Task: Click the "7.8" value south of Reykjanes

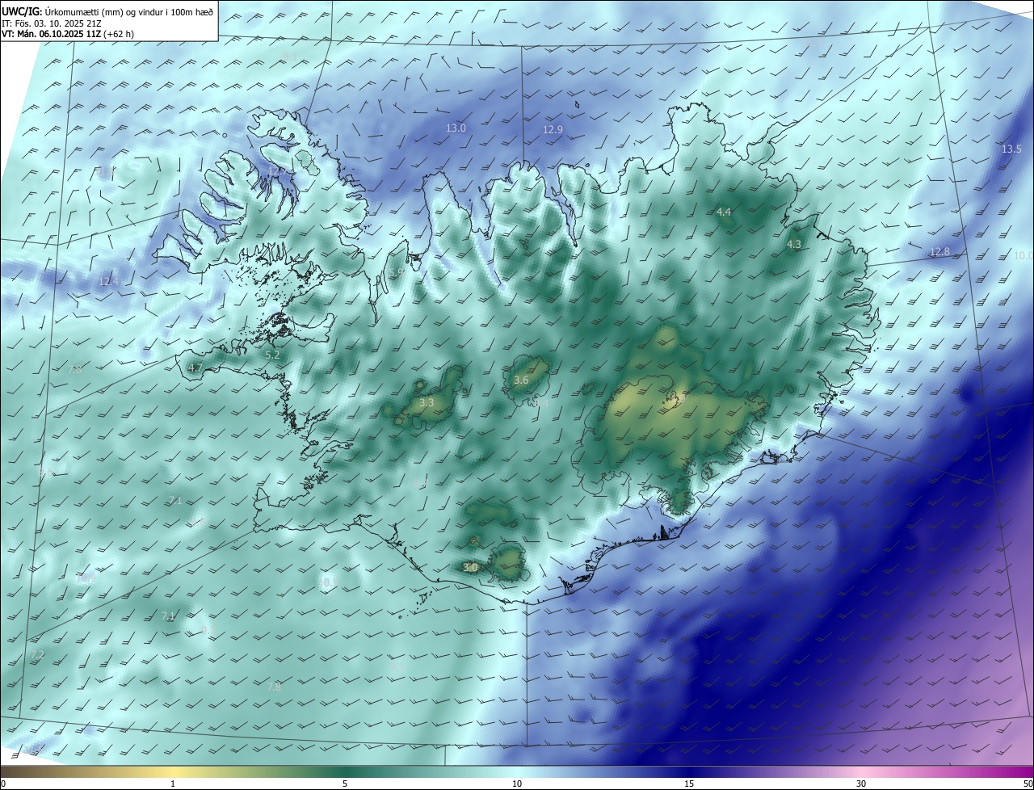Action: (x=274, y=687)
